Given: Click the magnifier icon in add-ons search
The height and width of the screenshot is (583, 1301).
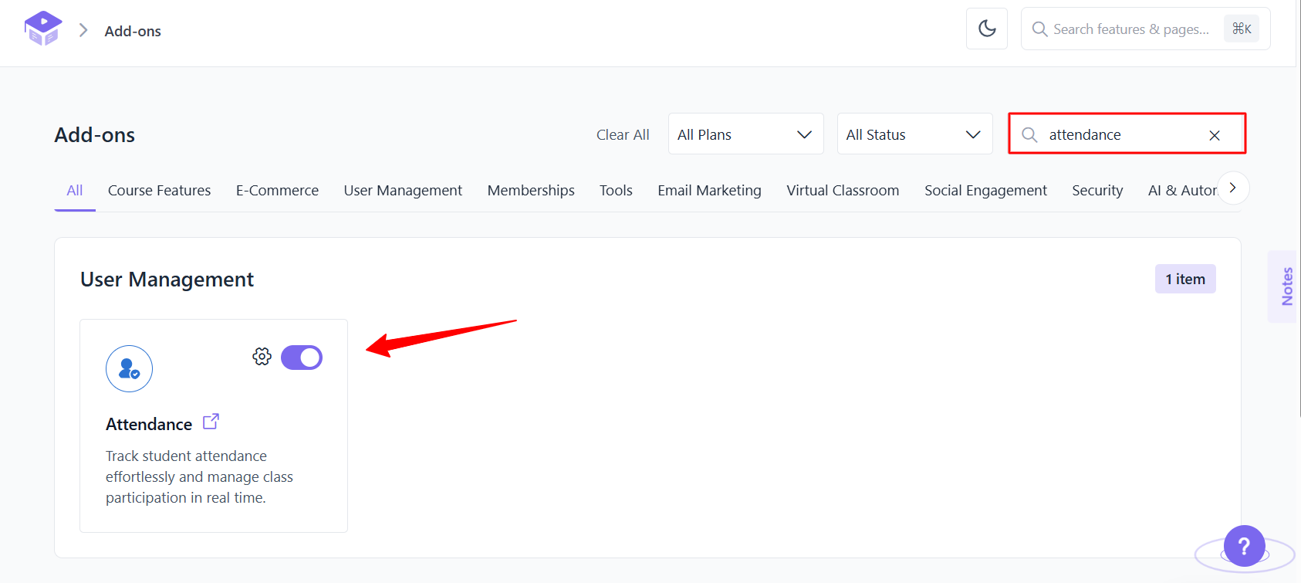Looking at the screenshot, I should tap(1029, 134).
